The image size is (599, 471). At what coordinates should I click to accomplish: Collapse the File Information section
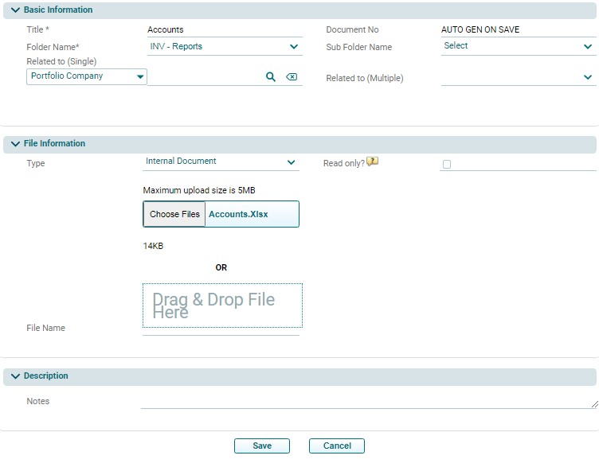(15, 144)
